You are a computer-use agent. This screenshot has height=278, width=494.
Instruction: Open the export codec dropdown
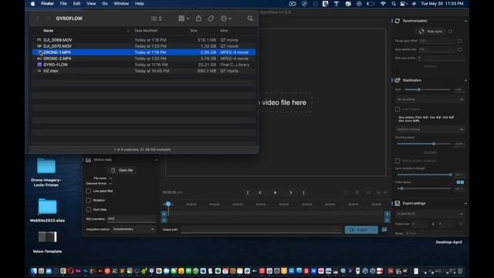pos(430,214)
